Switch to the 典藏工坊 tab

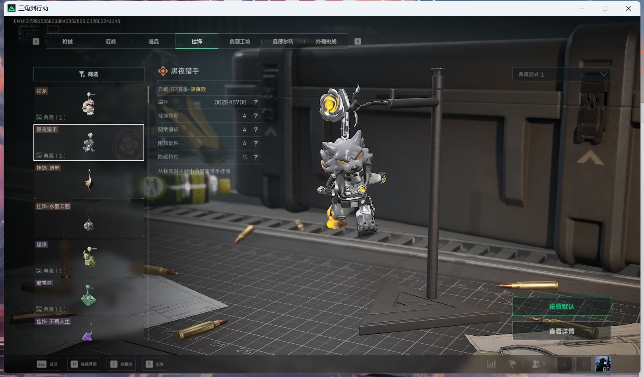(x=240, y=41)
